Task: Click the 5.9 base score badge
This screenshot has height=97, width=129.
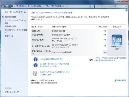Action: coord(117,40)
